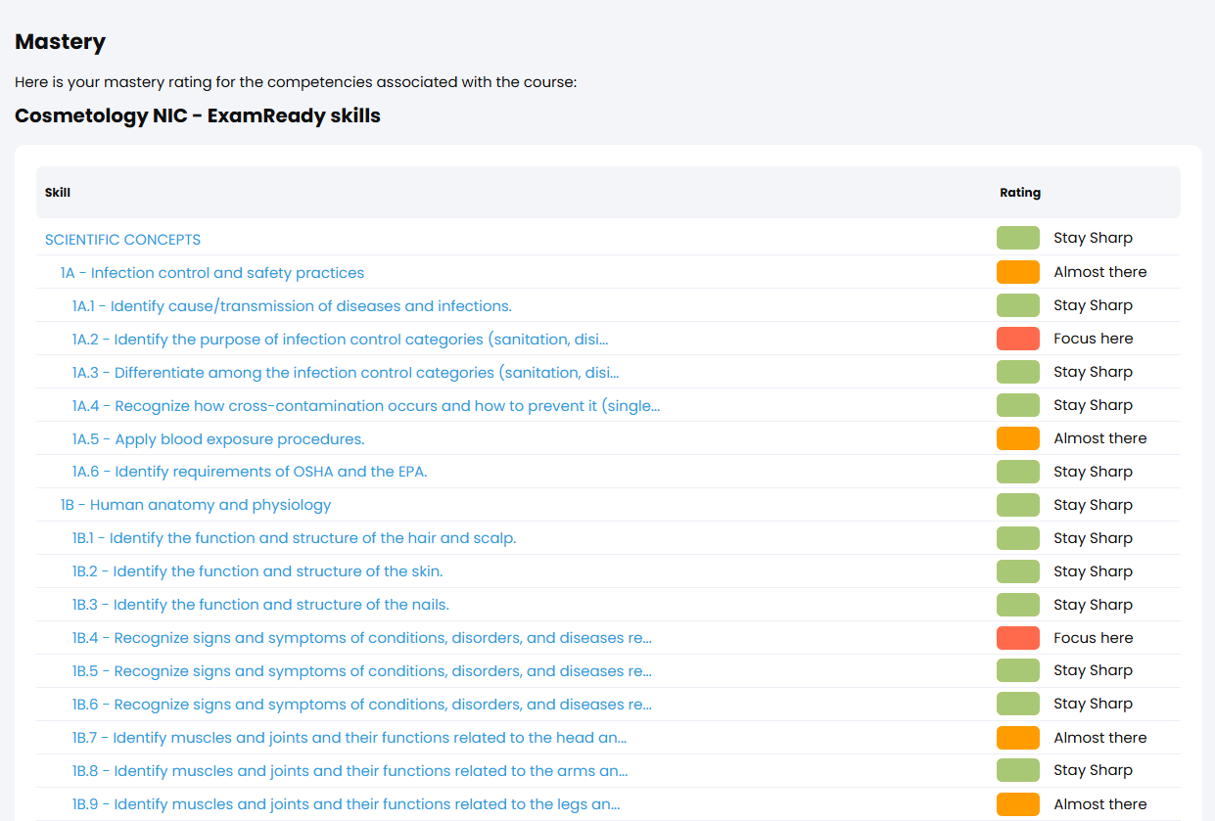Open skill 1A.6 requirements of OSHA and EPA
The width and height of the screenshot is (1215, 821).
click(250, 473)
